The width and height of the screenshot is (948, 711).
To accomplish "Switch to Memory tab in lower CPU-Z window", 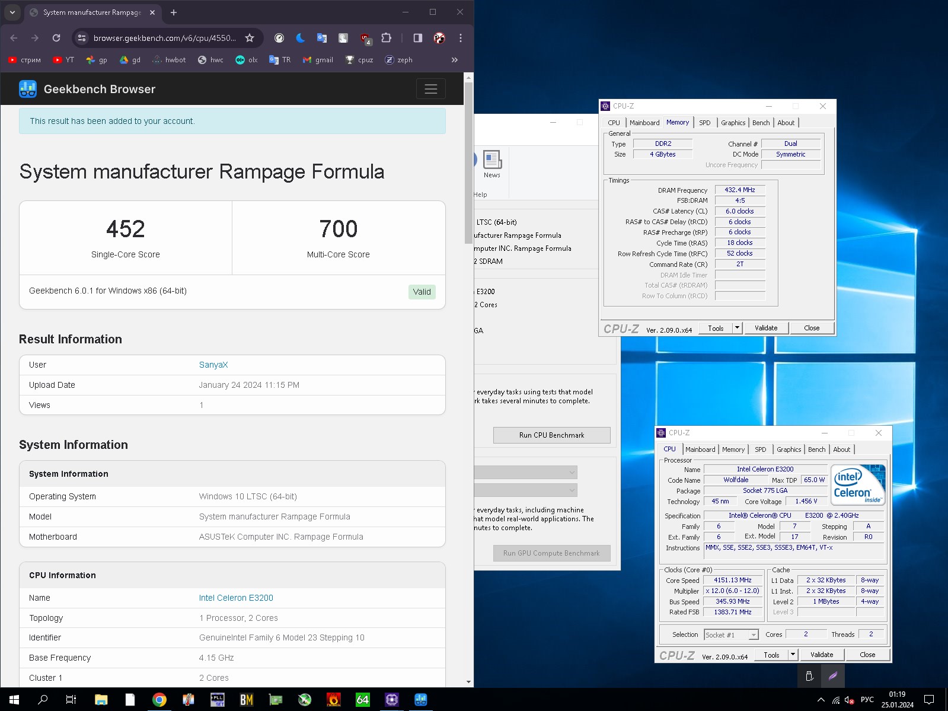I will point(733,449).
